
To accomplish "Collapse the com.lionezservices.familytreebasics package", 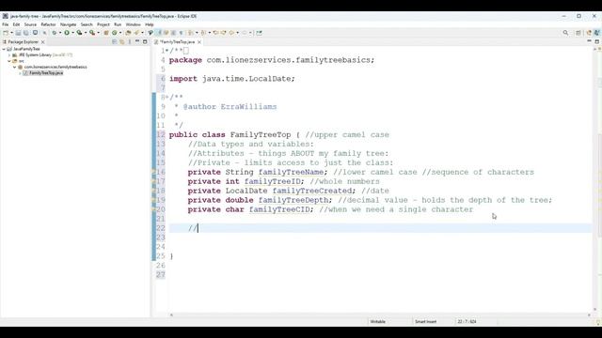I will point(15,67).
